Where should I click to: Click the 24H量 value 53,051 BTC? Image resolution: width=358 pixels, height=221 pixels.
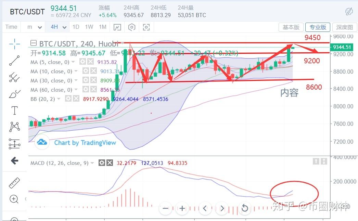(x=192, y=15)
